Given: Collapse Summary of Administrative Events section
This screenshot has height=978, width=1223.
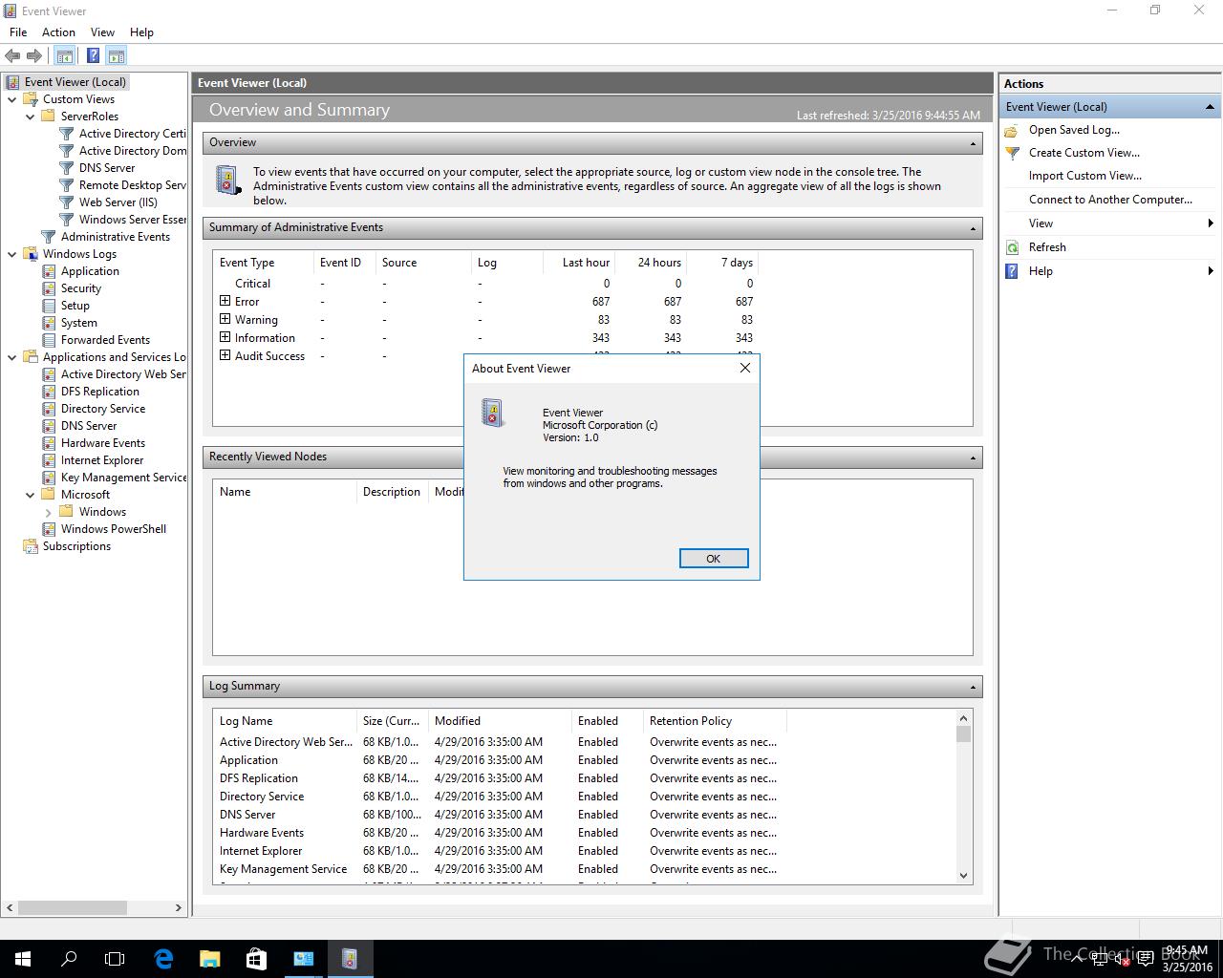Looking at the screenshot, I should coord(973,228).
